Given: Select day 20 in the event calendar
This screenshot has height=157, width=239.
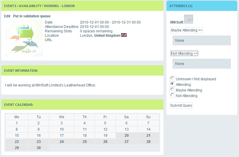Looking at the screenshot, I should (x=126, y=136).
